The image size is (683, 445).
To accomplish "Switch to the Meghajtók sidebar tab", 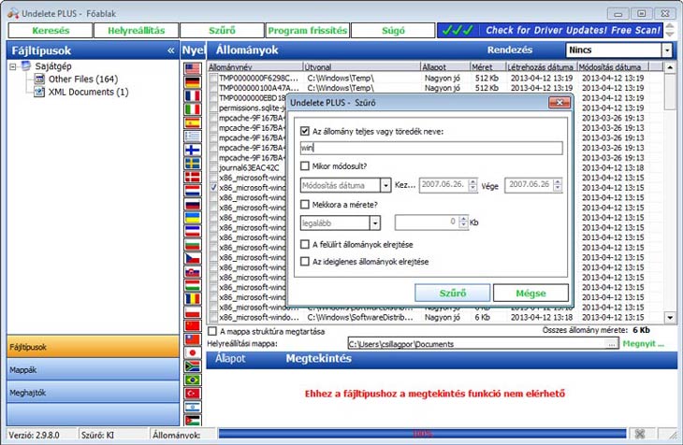I will 93,393.
